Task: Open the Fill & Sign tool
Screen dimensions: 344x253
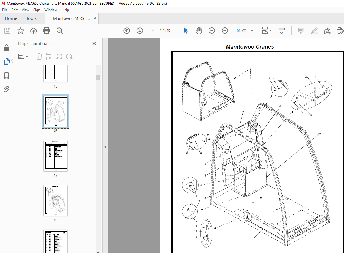Action: 327,30
